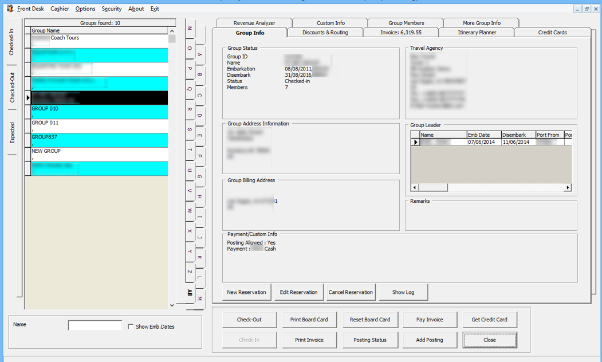
Task: Filter groups by letter A tab
Action: (x=200, y=55)
